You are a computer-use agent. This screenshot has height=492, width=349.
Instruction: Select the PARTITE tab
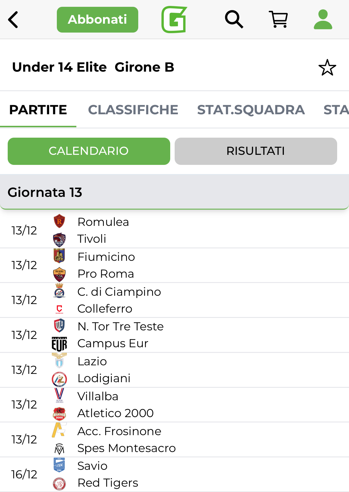(x=38, y=110)
